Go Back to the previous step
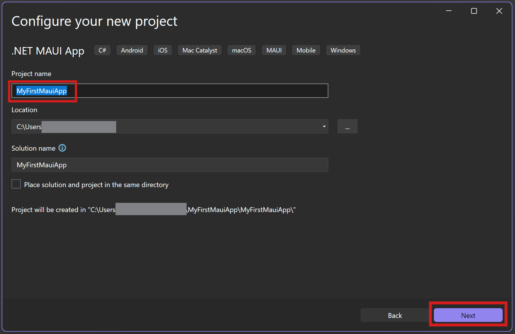The height and width of the screenshot is (334, 515). (x=395, y=315)
